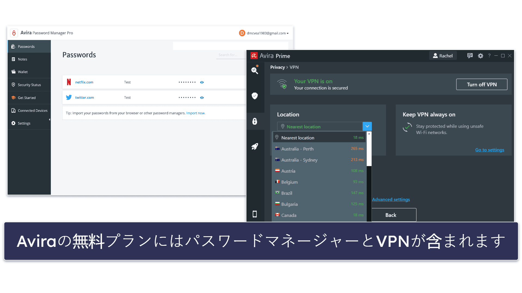Image resolution: width=522 pixels, height=293 pixels.
Task: Open Security Status in sidebar
Action: [x=29, y=85]
